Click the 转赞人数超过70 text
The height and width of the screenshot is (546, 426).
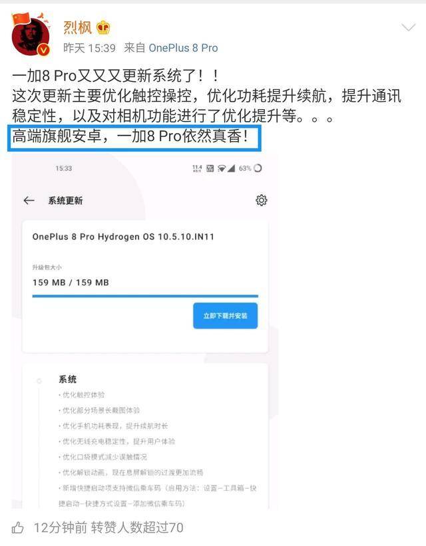137,527
